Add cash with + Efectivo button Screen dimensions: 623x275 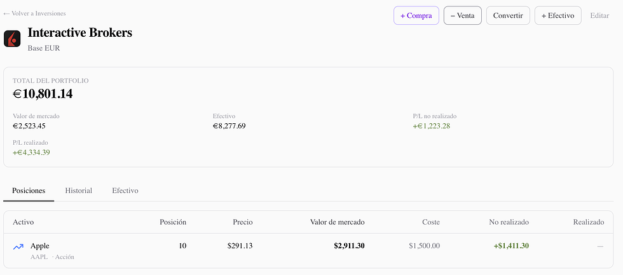tap(558, 15)
